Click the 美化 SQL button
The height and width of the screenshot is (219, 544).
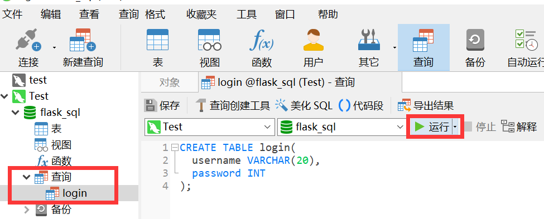[304, 105]
